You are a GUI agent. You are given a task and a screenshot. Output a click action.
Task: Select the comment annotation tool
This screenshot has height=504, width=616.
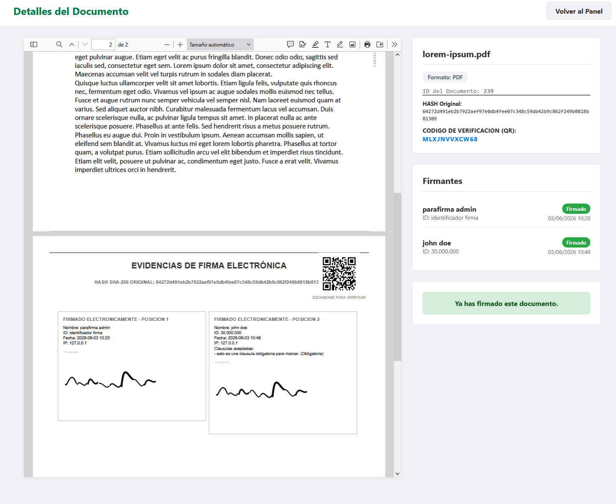coord(290,44)
